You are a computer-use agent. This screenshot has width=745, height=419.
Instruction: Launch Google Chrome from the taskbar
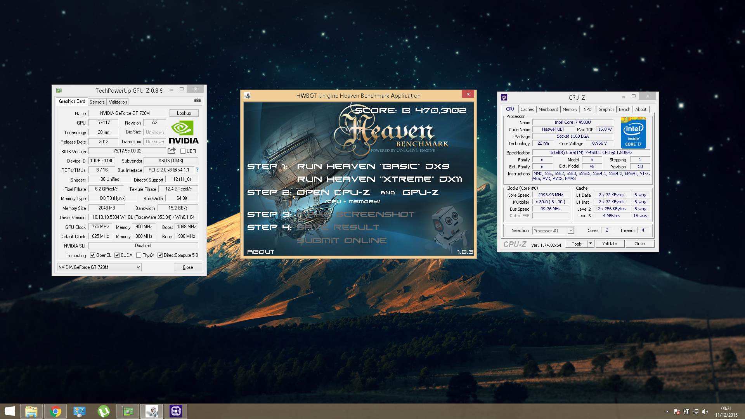click(x=55, y=411)
